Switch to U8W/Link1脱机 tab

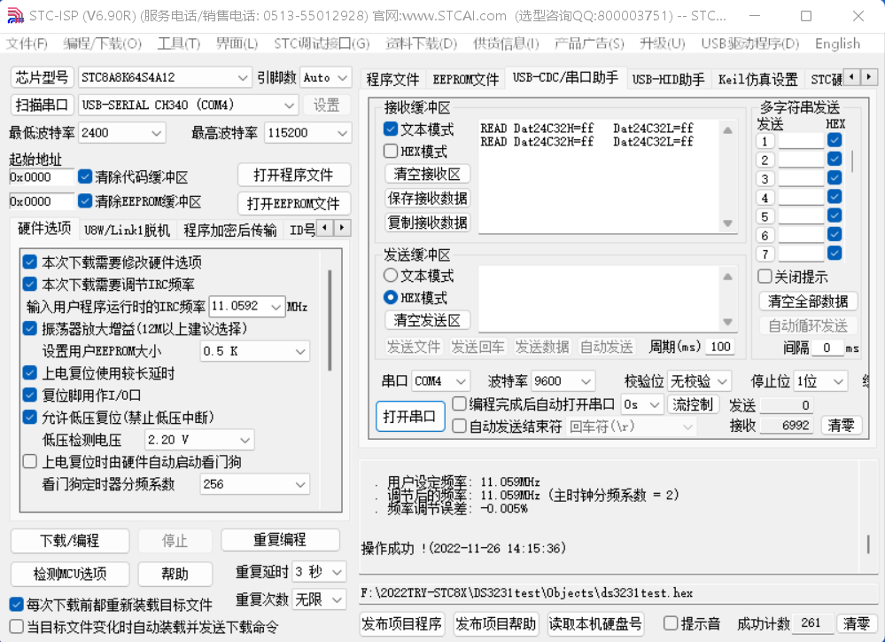click(127, 230)
